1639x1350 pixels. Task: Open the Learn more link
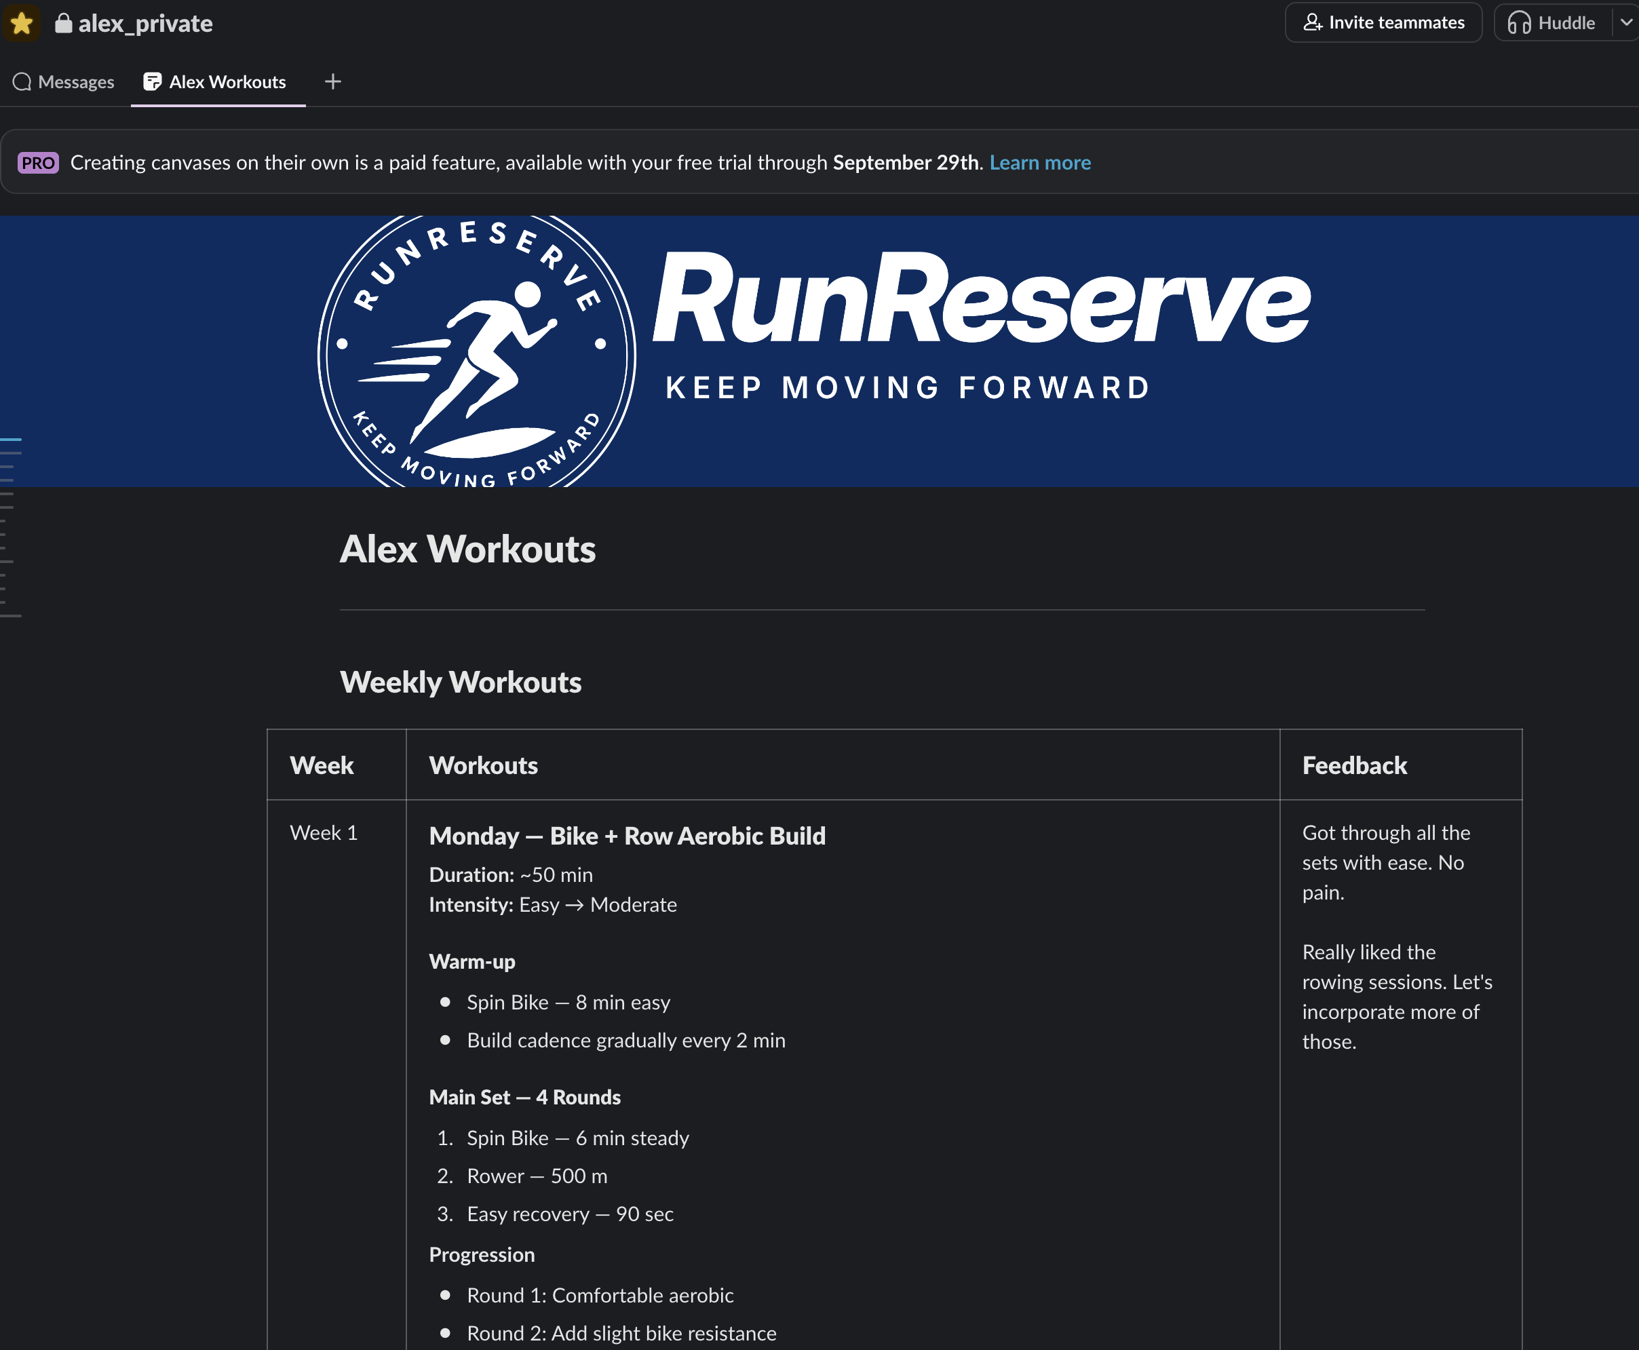tap(1039, 163)
